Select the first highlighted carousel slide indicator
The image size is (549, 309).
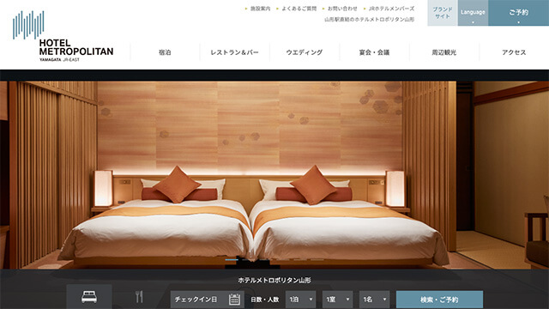(x=232, y=259)
